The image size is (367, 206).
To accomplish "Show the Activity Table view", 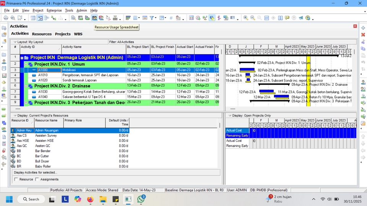I will (33, 18).
